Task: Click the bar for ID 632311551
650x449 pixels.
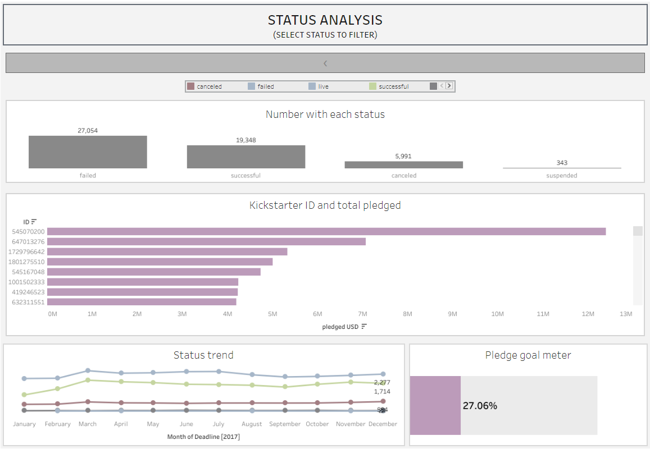Action: 142,302
